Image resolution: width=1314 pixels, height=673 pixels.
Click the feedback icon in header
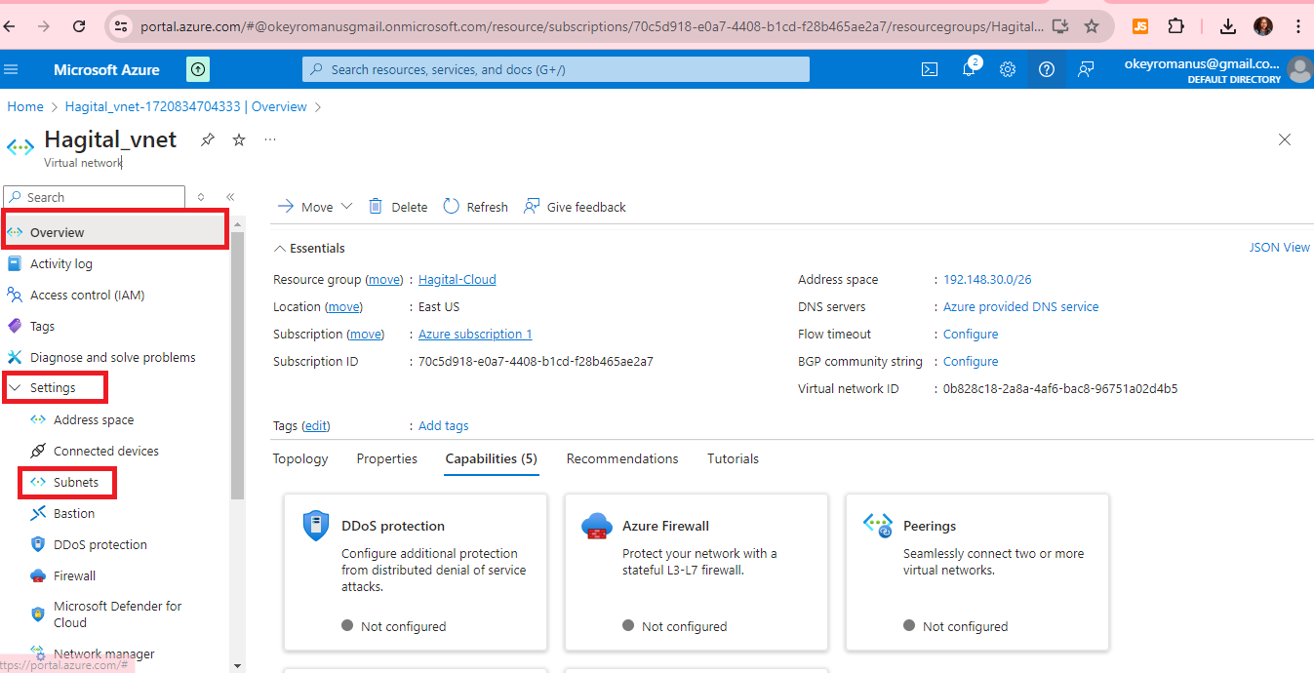point(1086,69)
